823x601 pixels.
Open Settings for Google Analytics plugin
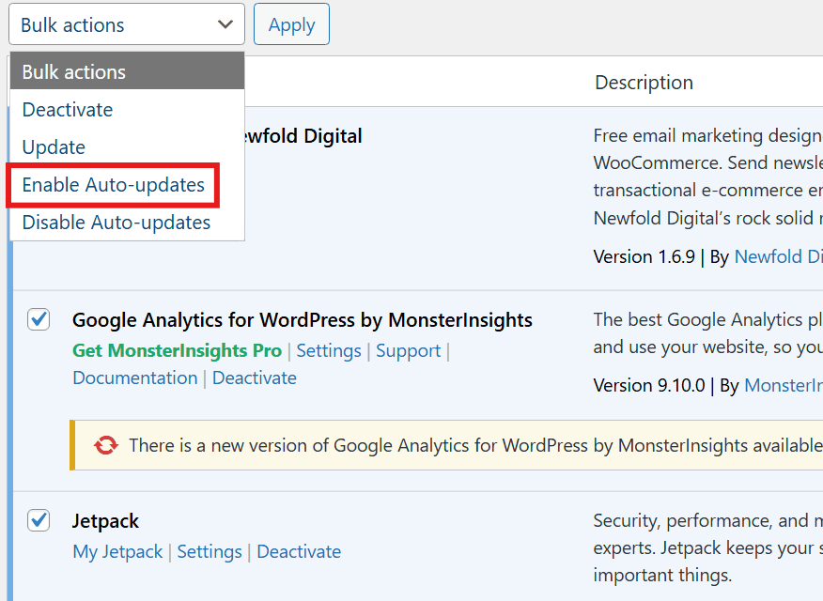point(328,350)
